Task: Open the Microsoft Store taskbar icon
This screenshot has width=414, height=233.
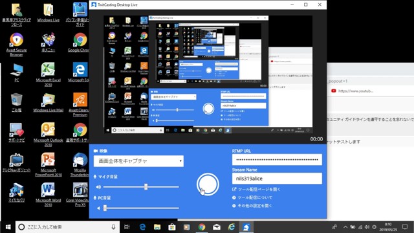Action: pos(172,227)
